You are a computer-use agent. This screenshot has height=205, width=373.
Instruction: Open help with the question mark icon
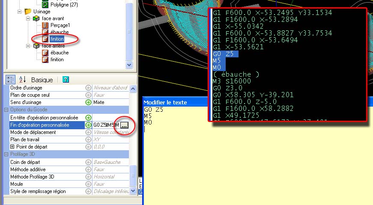[66, 80]
